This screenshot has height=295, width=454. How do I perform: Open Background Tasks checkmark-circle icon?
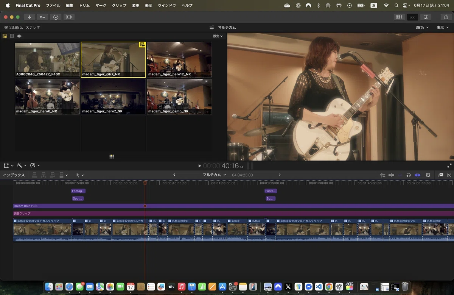pos(56,17)
